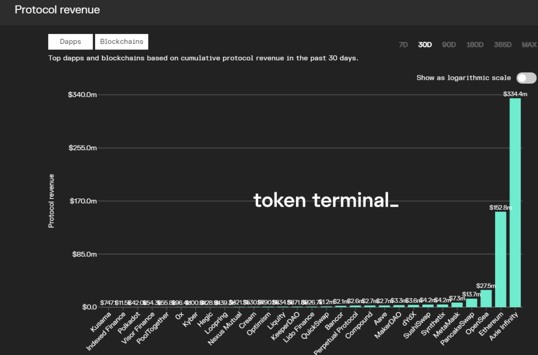Click the Loopring axis label
This screenshot has width=538, height=355.
[x=216, y=323]
